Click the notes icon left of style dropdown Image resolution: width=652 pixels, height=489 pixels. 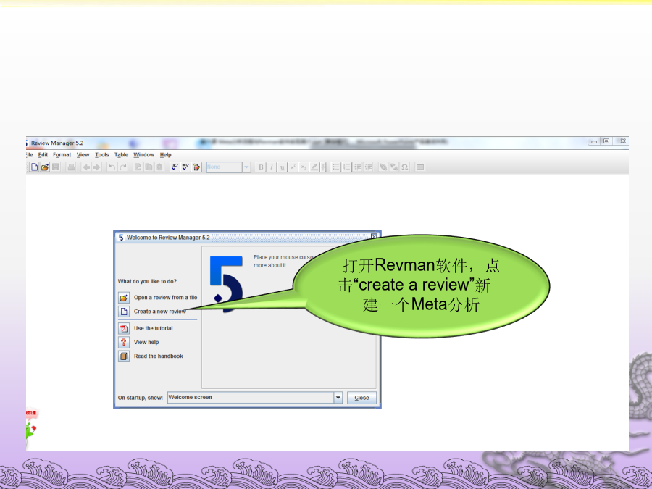[196, 167]
